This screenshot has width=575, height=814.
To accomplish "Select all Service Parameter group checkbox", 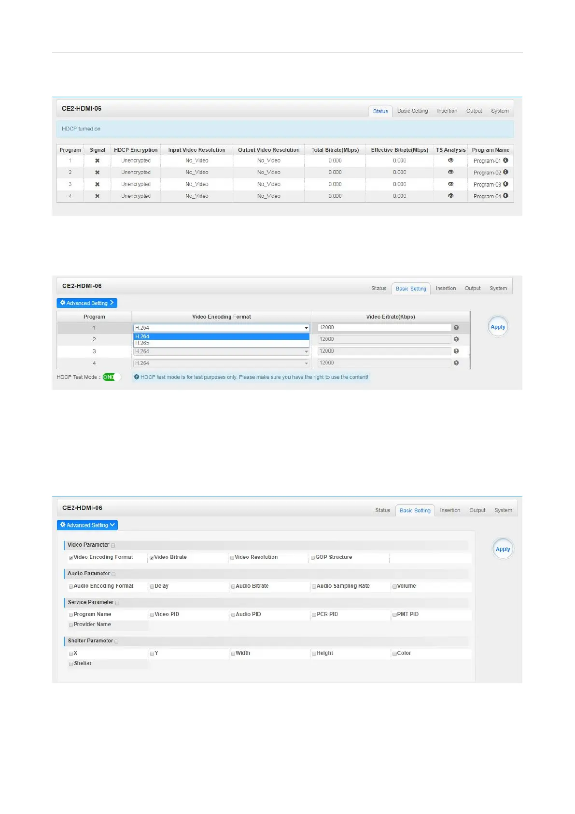I will (x=117, y=603).
